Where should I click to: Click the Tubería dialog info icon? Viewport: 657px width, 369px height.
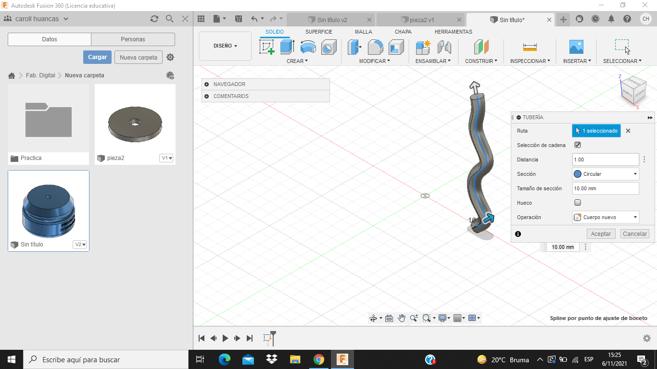[x=518, y=234]
